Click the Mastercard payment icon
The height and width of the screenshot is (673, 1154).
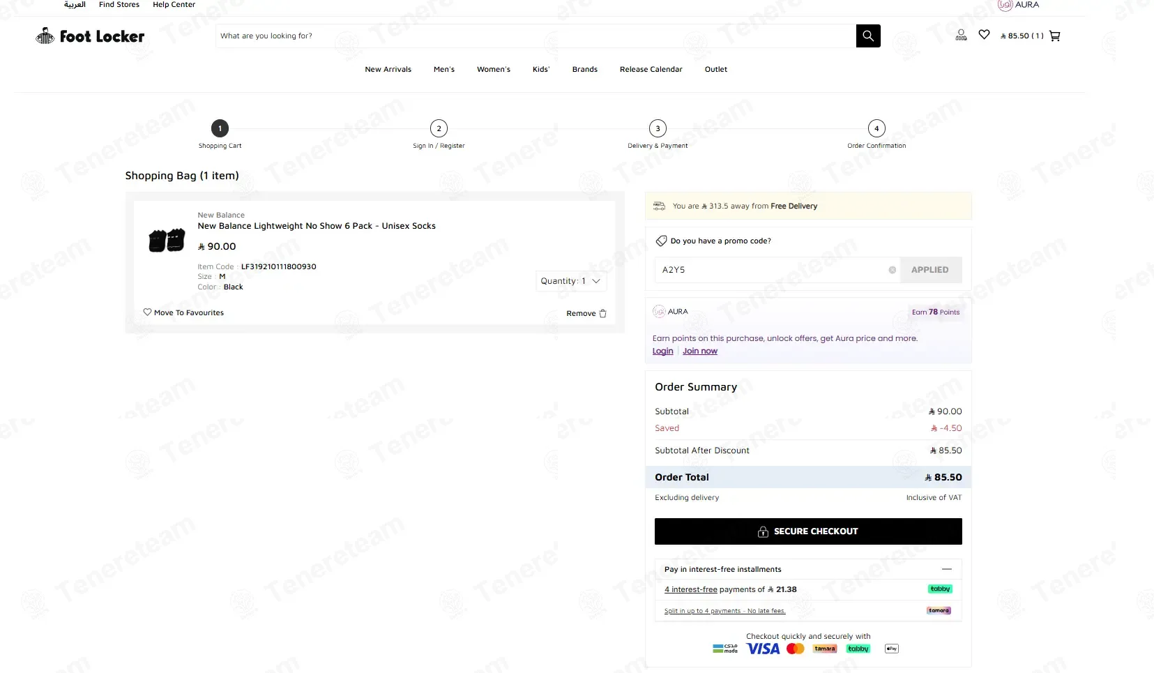[796, 649]
